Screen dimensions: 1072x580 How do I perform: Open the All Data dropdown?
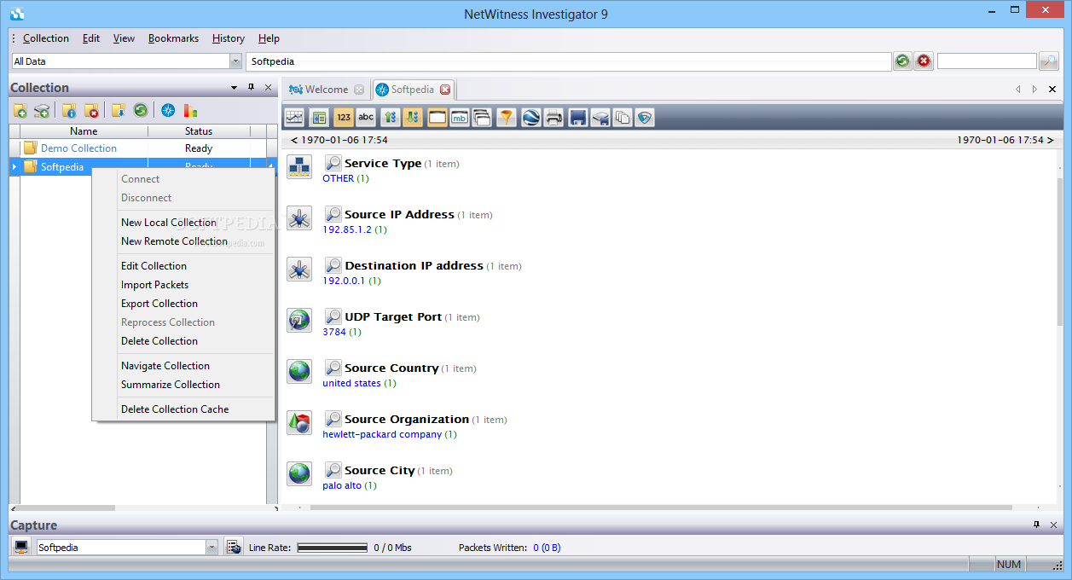(x=236, y=61)
